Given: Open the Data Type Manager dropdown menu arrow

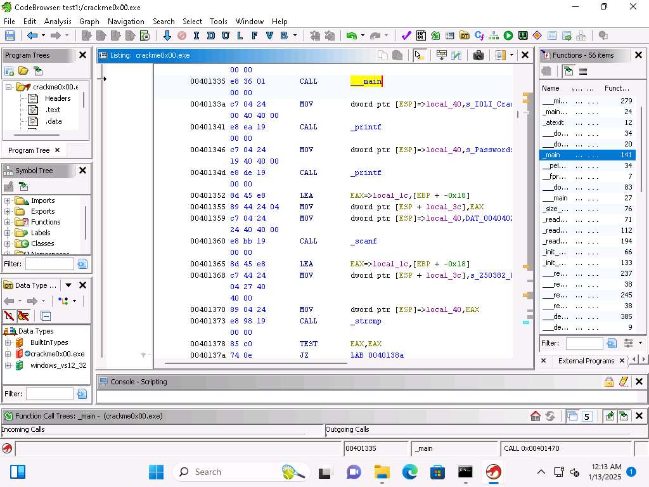Looking at the screenshot, I should pyautogui.click(x=68, y=285).
